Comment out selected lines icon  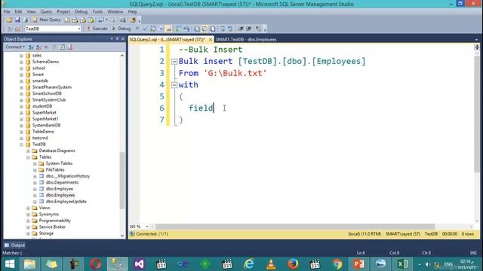point(223,29)
